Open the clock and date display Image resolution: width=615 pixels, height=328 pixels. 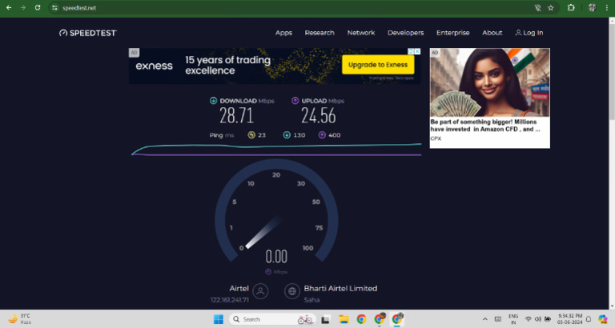[570, 319]
